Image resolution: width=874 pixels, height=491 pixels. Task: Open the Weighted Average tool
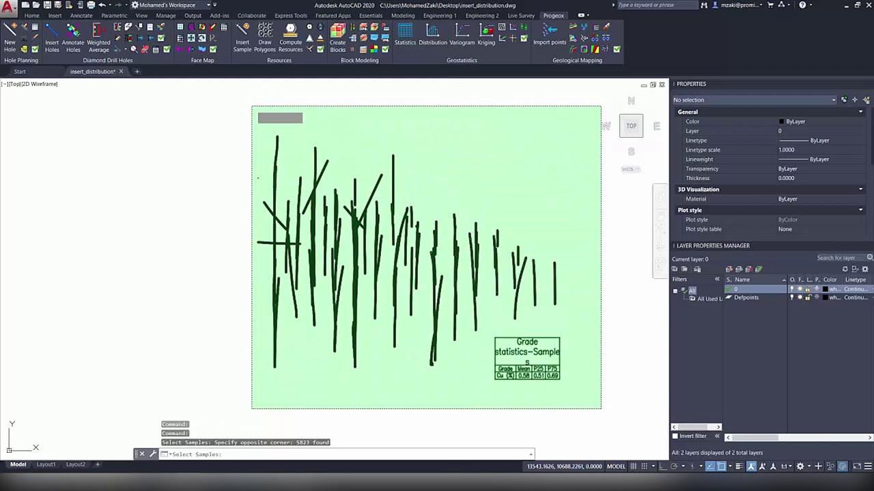98,38
